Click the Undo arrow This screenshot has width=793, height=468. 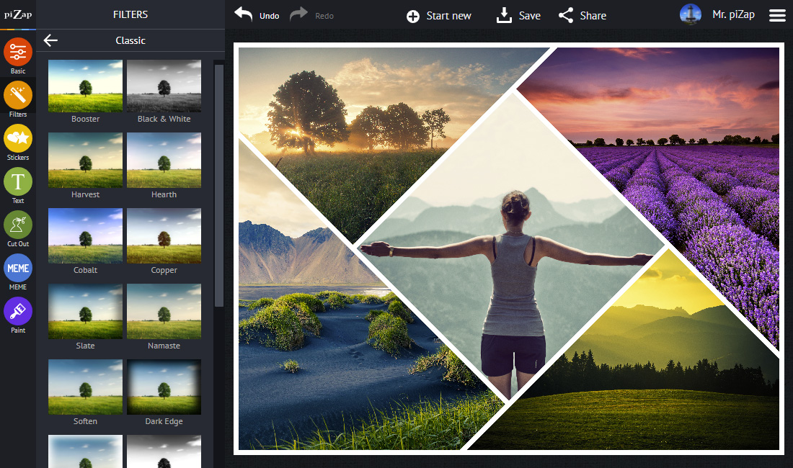pyautogui.click(x=243, y=14)
